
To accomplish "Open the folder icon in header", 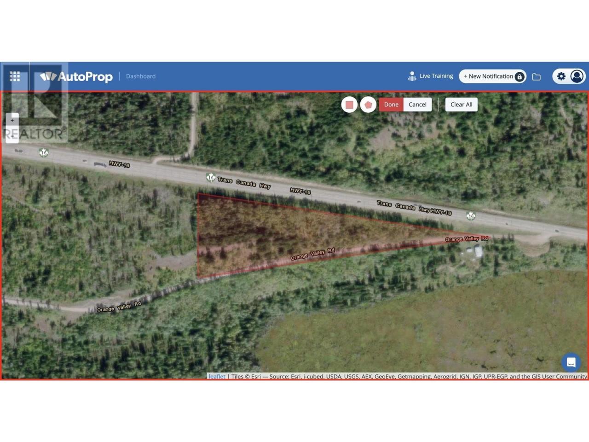I will [537, 77].
